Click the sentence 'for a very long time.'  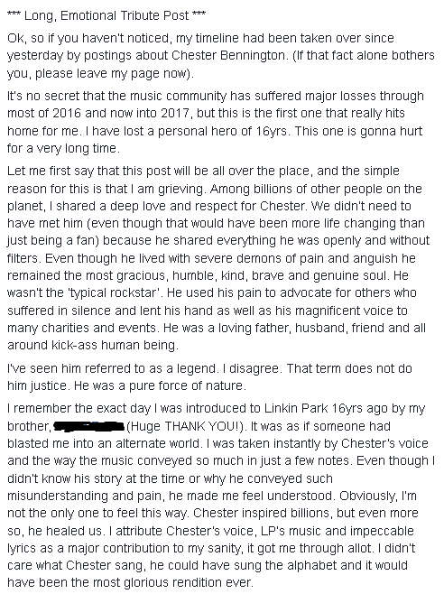[x=63, y=148]
